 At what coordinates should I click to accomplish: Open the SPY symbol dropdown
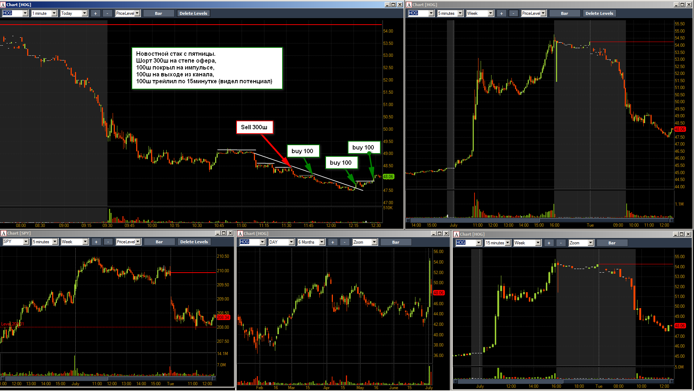pyautogui.click(x=26, y=242)
